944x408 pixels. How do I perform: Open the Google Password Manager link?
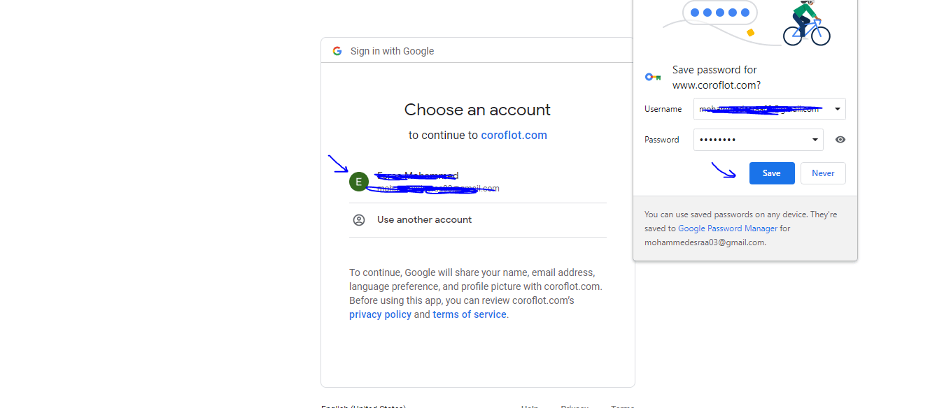click(728, 228)
